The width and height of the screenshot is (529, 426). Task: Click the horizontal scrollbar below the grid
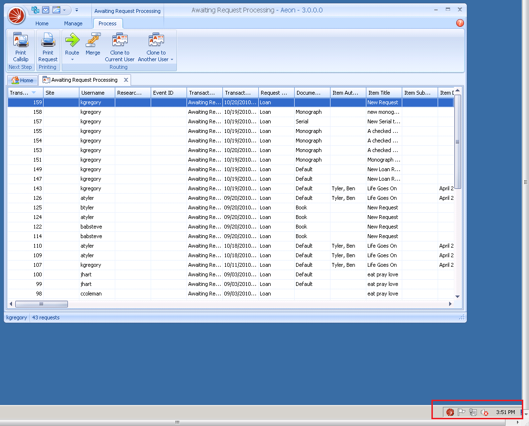point(42,304)
